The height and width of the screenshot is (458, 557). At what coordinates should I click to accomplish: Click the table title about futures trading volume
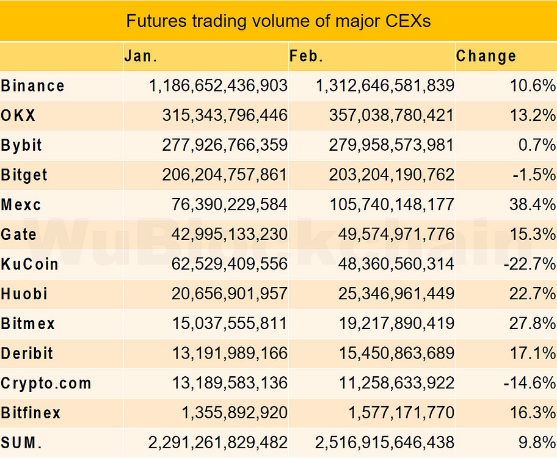pos(278,21)
